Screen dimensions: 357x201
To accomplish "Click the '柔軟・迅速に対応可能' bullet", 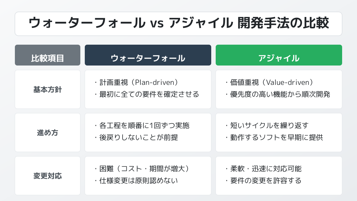I will (x=266, y=169).
